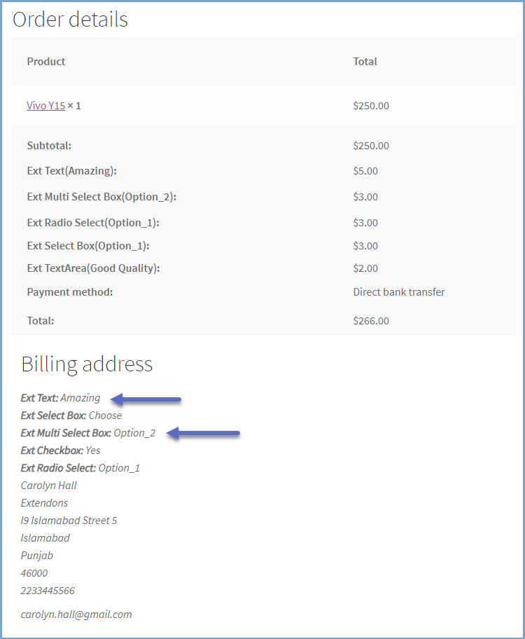
Task: Click the $5.00 fee amount
Action: click(365, 171)
